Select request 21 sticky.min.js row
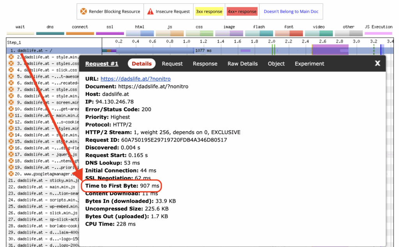 pyautogui.click(x=43, y=180)
